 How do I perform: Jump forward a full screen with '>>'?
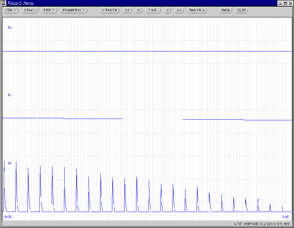pyautogui.click(x=179, y=10)
